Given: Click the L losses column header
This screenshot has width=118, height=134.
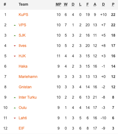Looking at the screenshot, I should [80, 4].
